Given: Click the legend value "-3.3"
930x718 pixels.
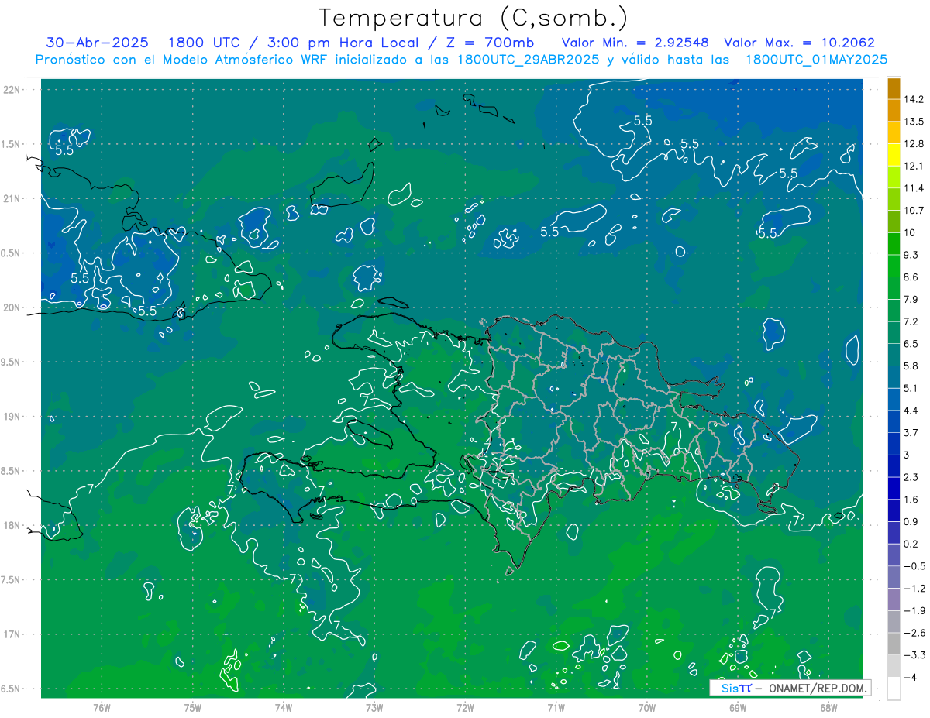Looking at the screenshot, I should [914, 655].
